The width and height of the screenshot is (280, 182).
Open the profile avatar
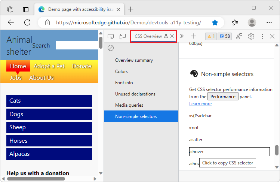[x=252, y=22]
